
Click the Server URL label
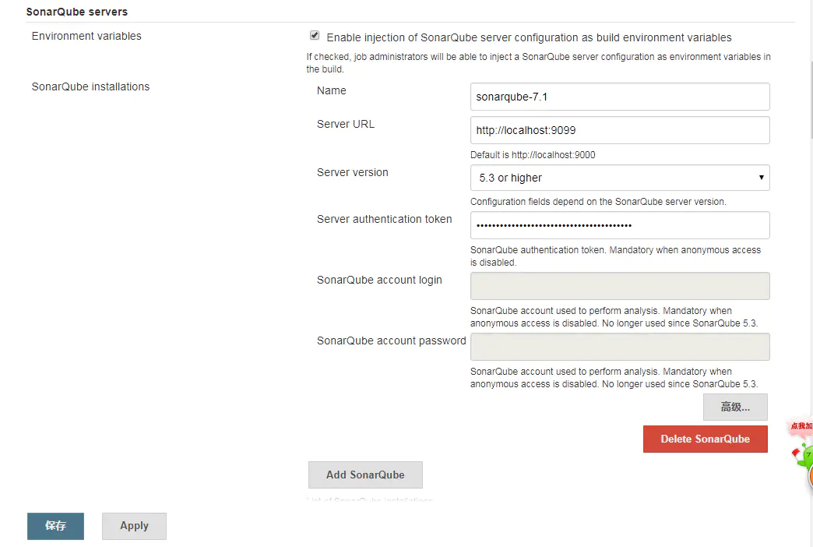[x=345, y=124]
